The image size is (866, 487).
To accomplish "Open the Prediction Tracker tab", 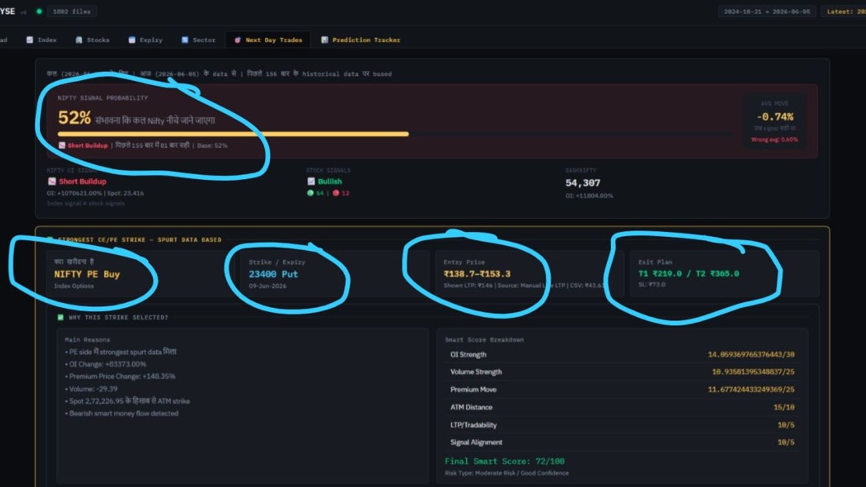I will coord(361,40).
